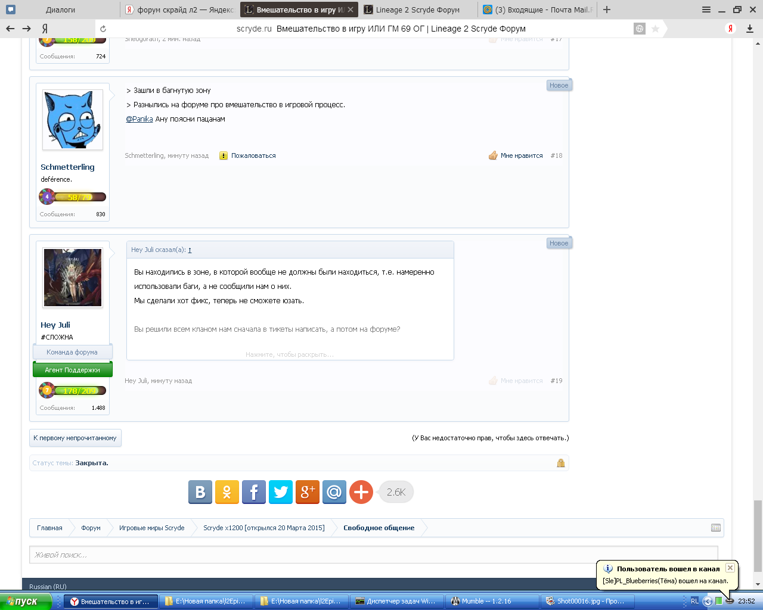Share the thread on Twitter
The image size is (763, 610).
pos(281,492)
